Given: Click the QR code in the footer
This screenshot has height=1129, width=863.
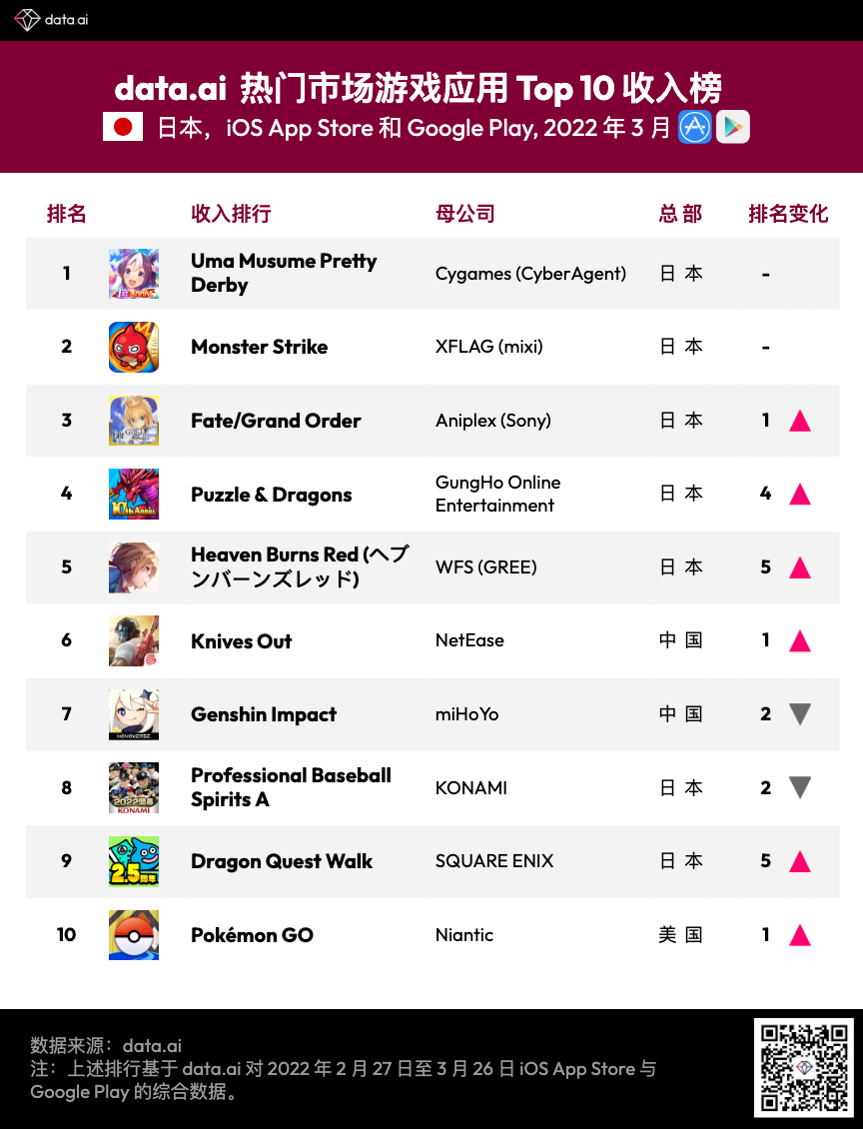Looking at the screenshot, I should click(803, 1067).
